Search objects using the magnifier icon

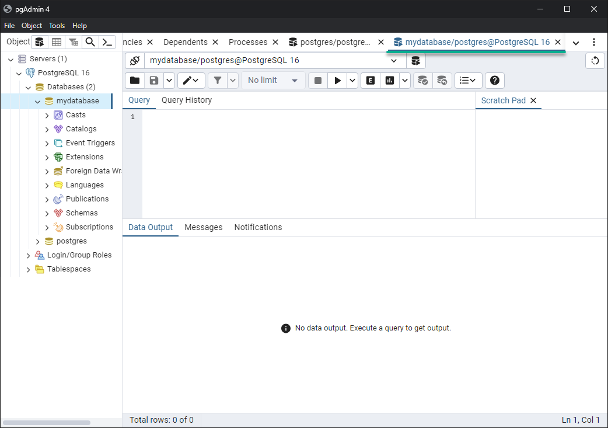(90, 42)
